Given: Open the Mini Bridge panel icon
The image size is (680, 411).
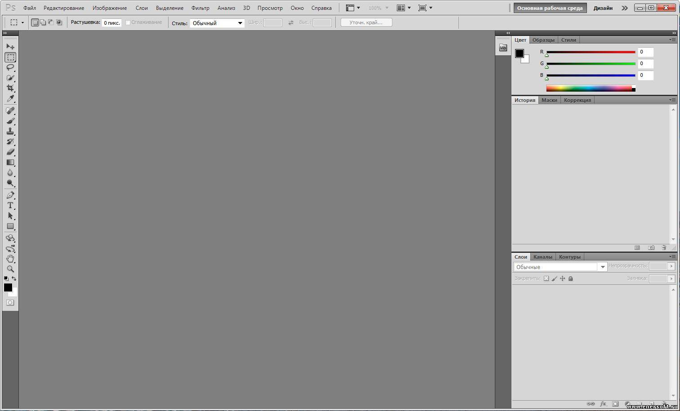Looking at the screenshot, I should tap(503, 48).
